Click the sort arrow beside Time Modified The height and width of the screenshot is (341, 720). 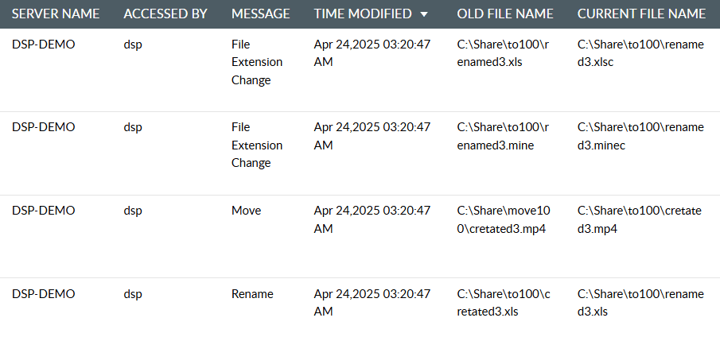(x=423, y=14)
